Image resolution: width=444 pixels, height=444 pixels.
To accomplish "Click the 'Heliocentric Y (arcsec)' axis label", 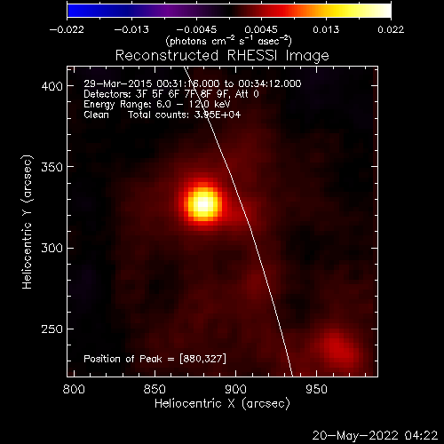I will click(x=28, y=222).
